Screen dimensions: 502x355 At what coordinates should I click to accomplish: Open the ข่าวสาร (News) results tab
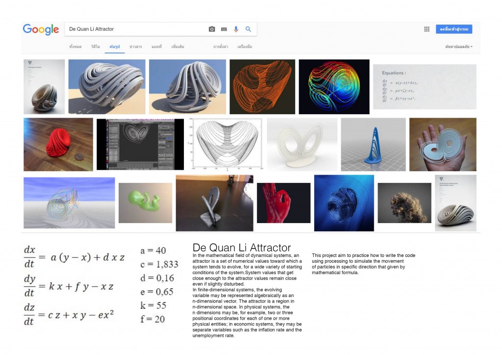click(x=135, y=46)
